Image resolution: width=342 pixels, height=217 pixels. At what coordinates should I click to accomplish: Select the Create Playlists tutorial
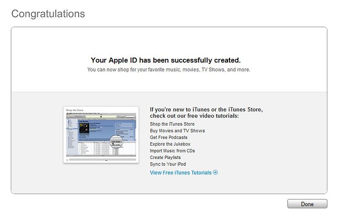pyautogui.click(x=165, y=158)
